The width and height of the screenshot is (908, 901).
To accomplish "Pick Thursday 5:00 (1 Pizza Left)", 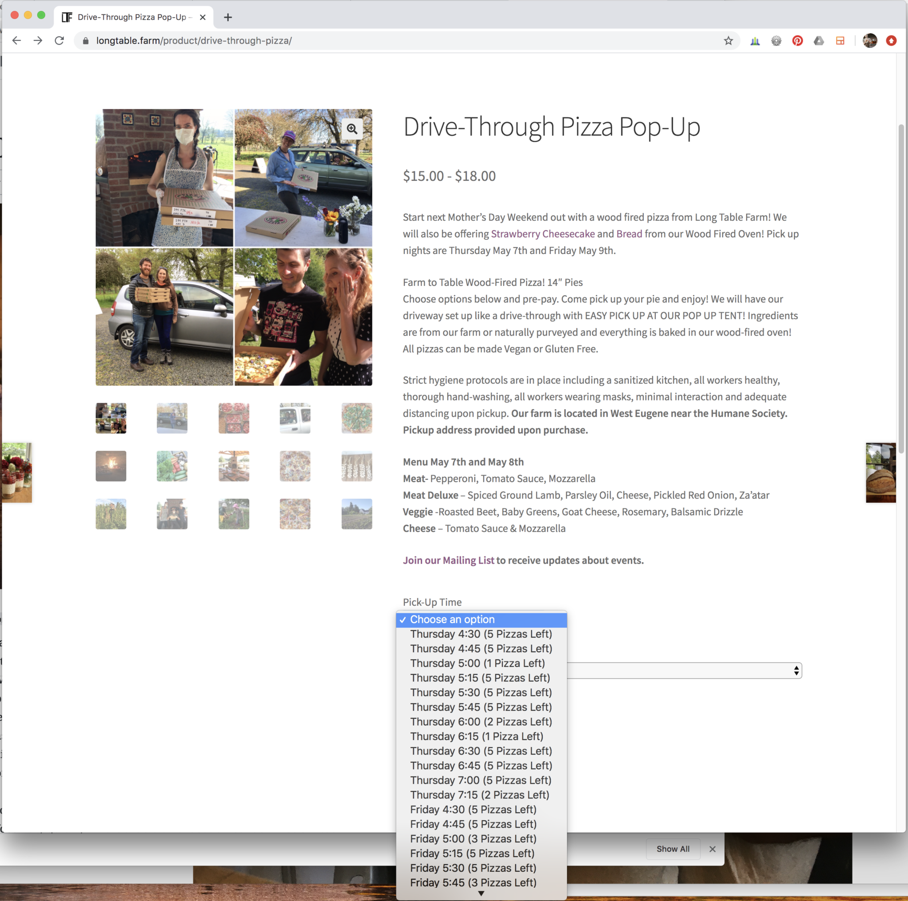I will pos(481,663).
